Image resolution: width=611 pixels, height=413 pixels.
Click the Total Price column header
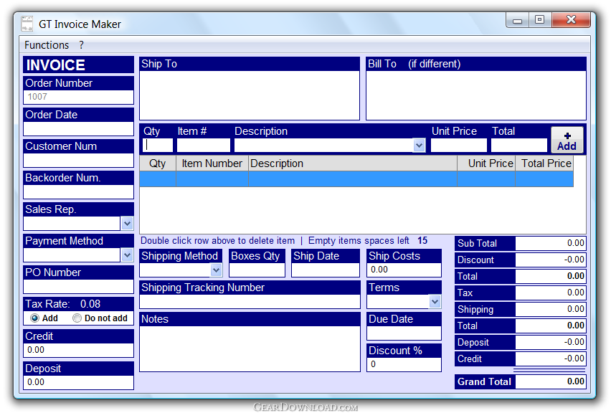click(x=544, y=163)
